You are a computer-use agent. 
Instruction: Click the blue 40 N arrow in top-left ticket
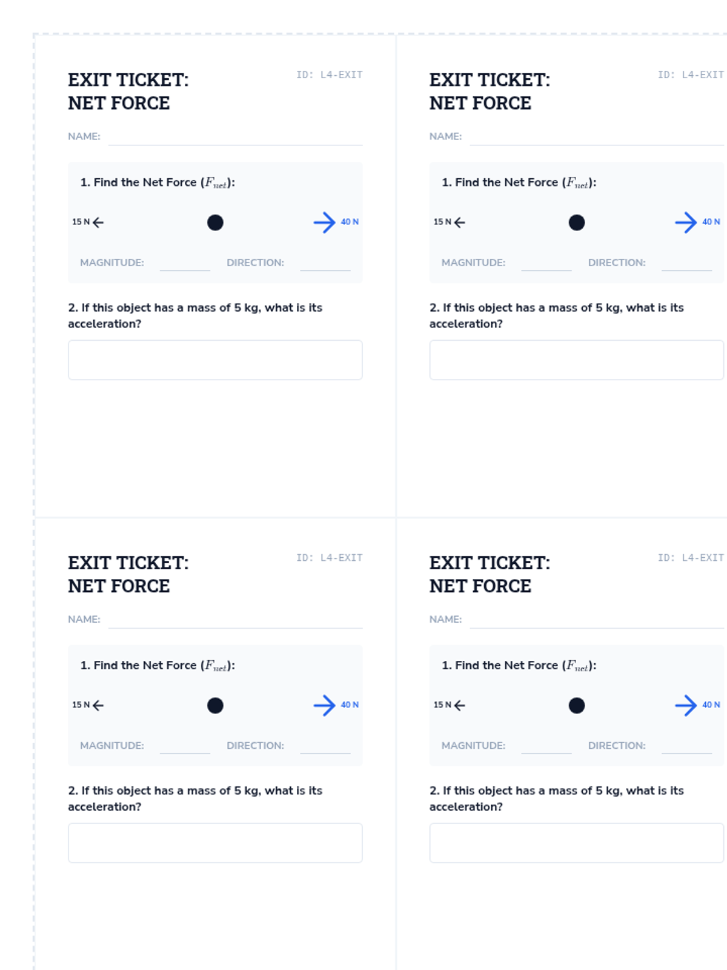point(325,222)
